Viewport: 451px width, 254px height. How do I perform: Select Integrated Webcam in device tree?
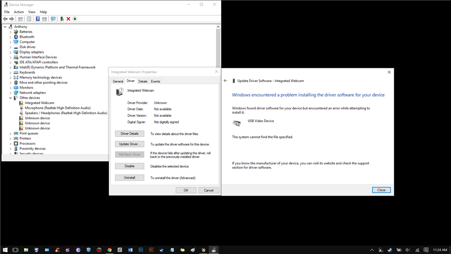pyautogui.click(x=39, y=103)
